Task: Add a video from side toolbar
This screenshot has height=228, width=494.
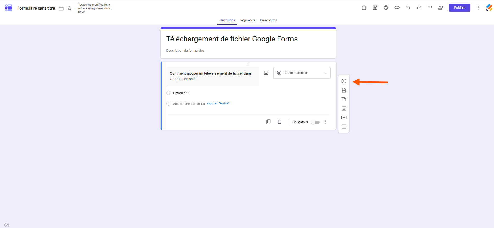Action: pyautogui.click(x=344, y=118)
